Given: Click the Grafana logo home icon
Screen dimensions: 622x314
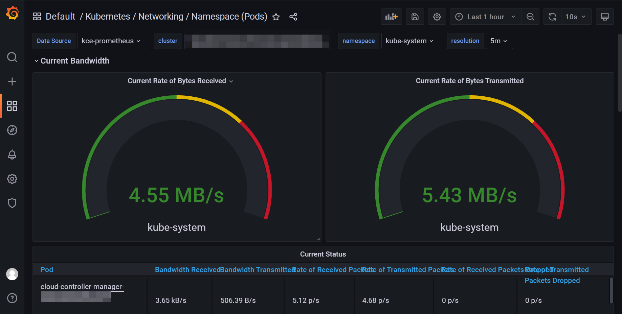Looking at the screenshot, I should (x=12, y=13).
